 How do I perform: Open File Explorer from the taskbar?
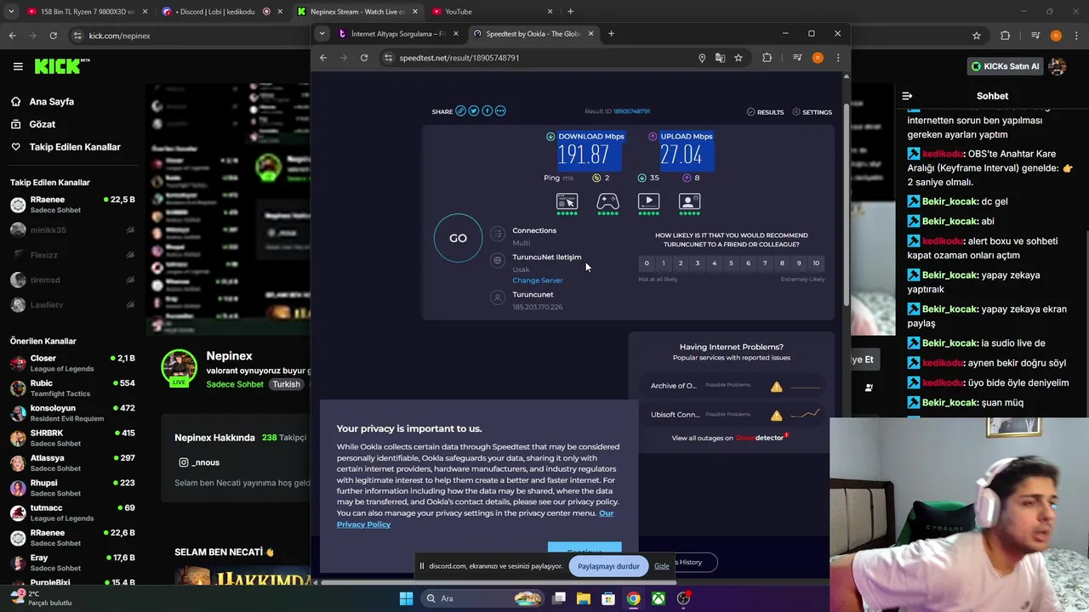pos(584,598)
